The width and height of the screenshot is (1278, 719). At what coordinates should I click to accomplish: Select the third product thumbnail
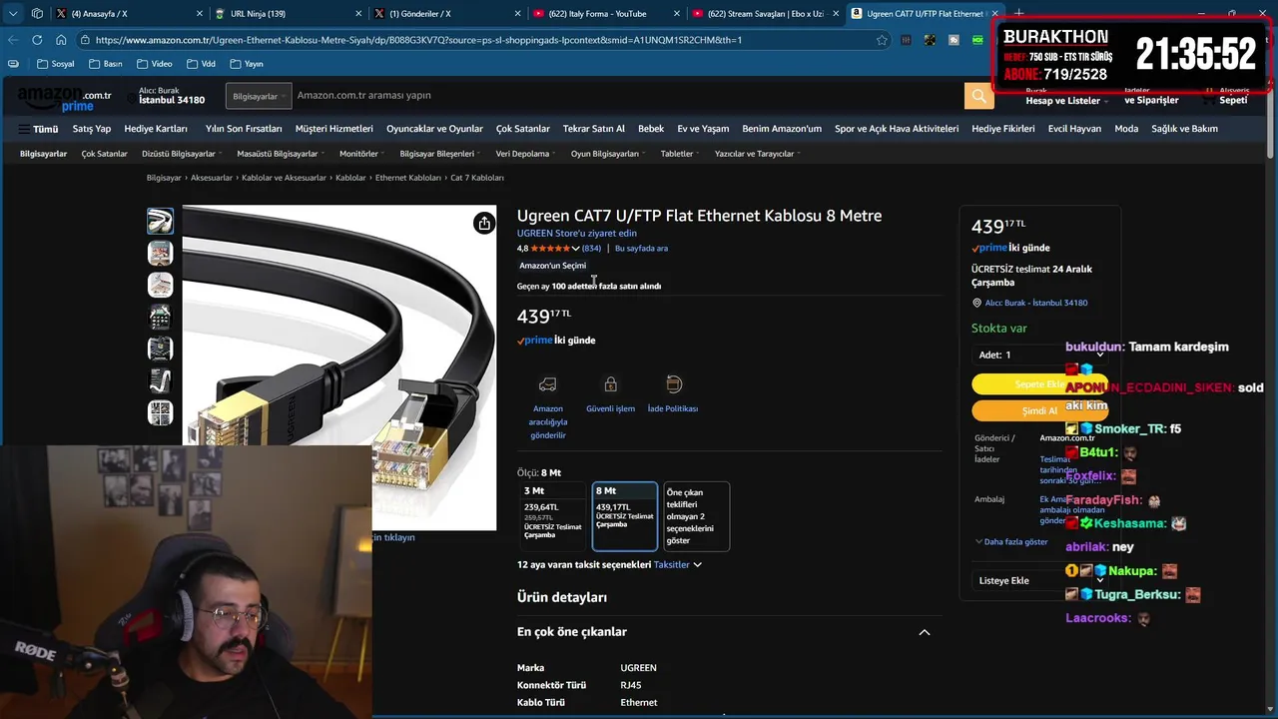[x=160, y=285]
